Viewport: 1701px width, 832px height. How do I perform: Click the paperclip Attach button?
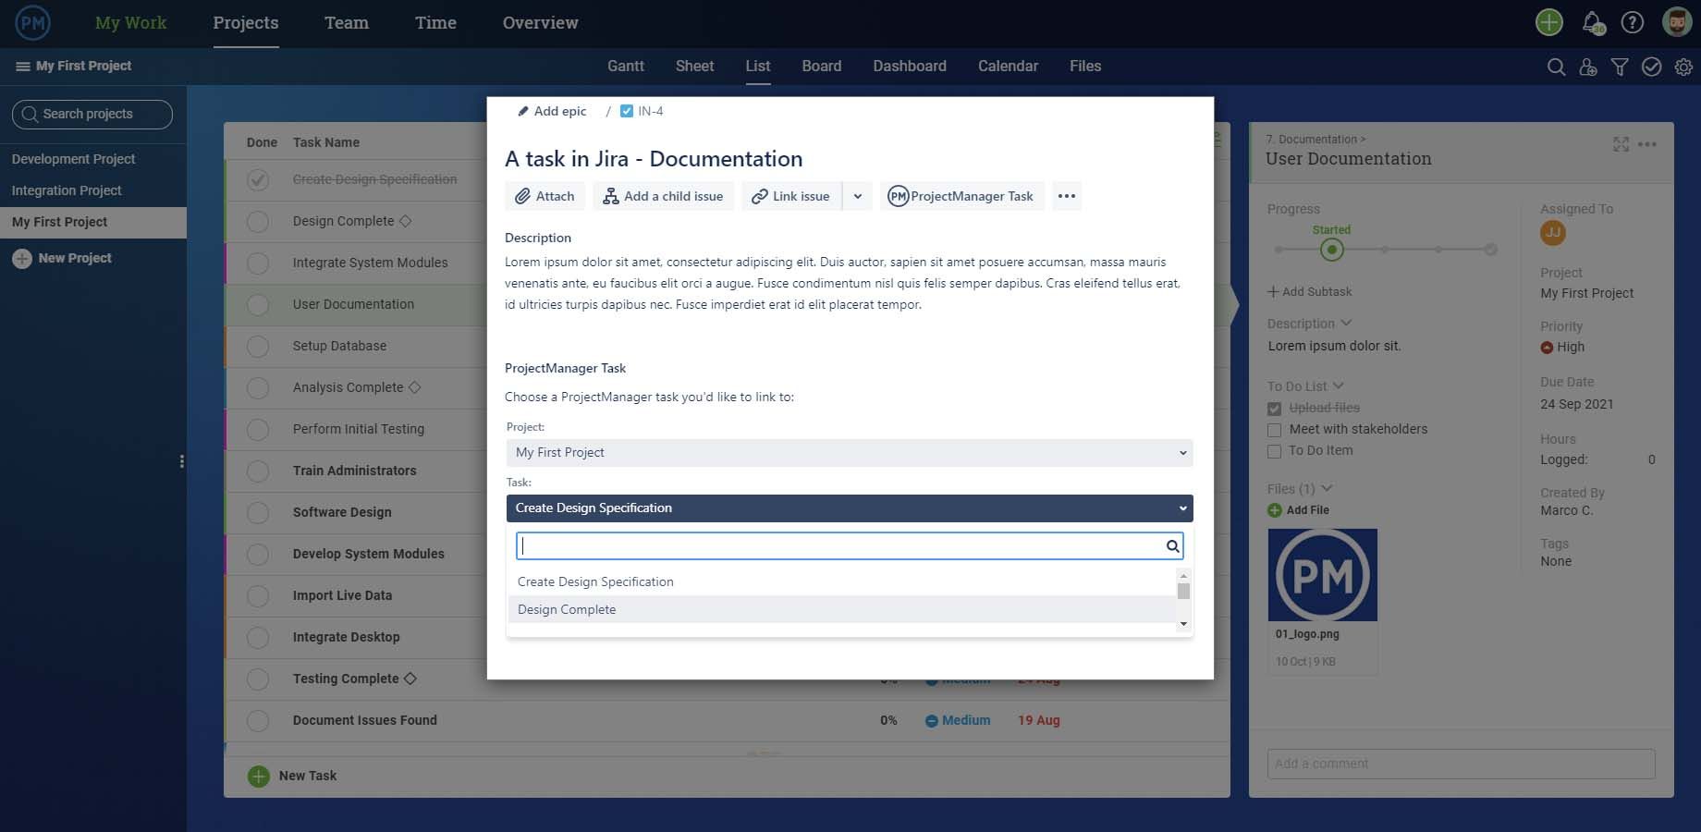[545, 196]
